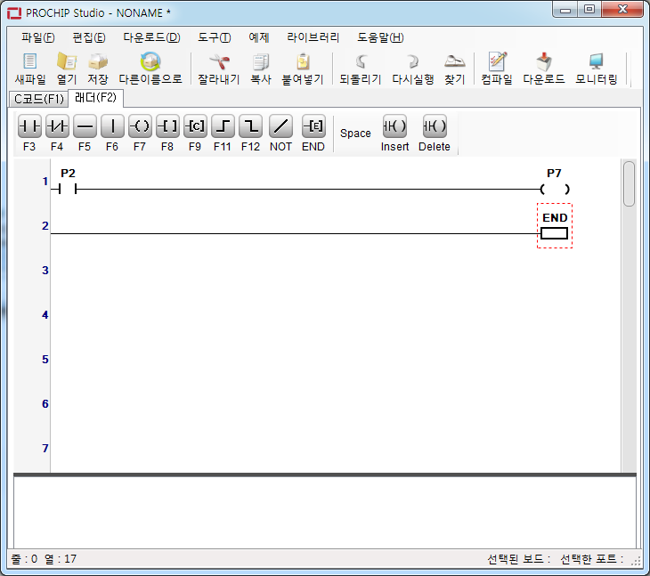The width and height of the screenshot is (650, 576).
Task: Click the Insert rung icon
Action: [x=394, y=126]
